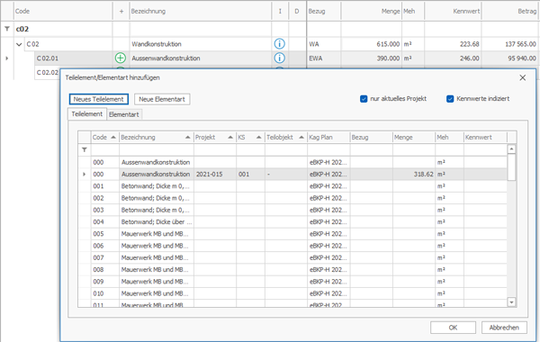
Task: Click row indicator arrow beside C 02.01
Action: pyautogui.click(x=7, y=58)
